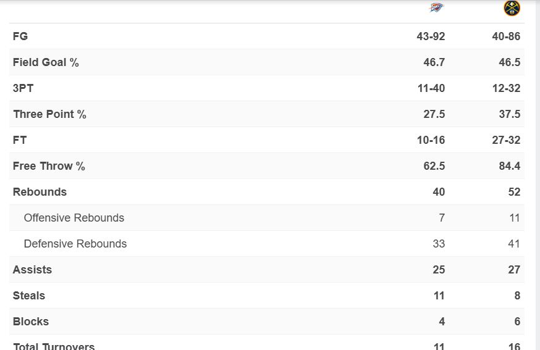Viewport: 540px width, 350px height.
Task: Click the Field Goal % label
Action: pos(46,62)
